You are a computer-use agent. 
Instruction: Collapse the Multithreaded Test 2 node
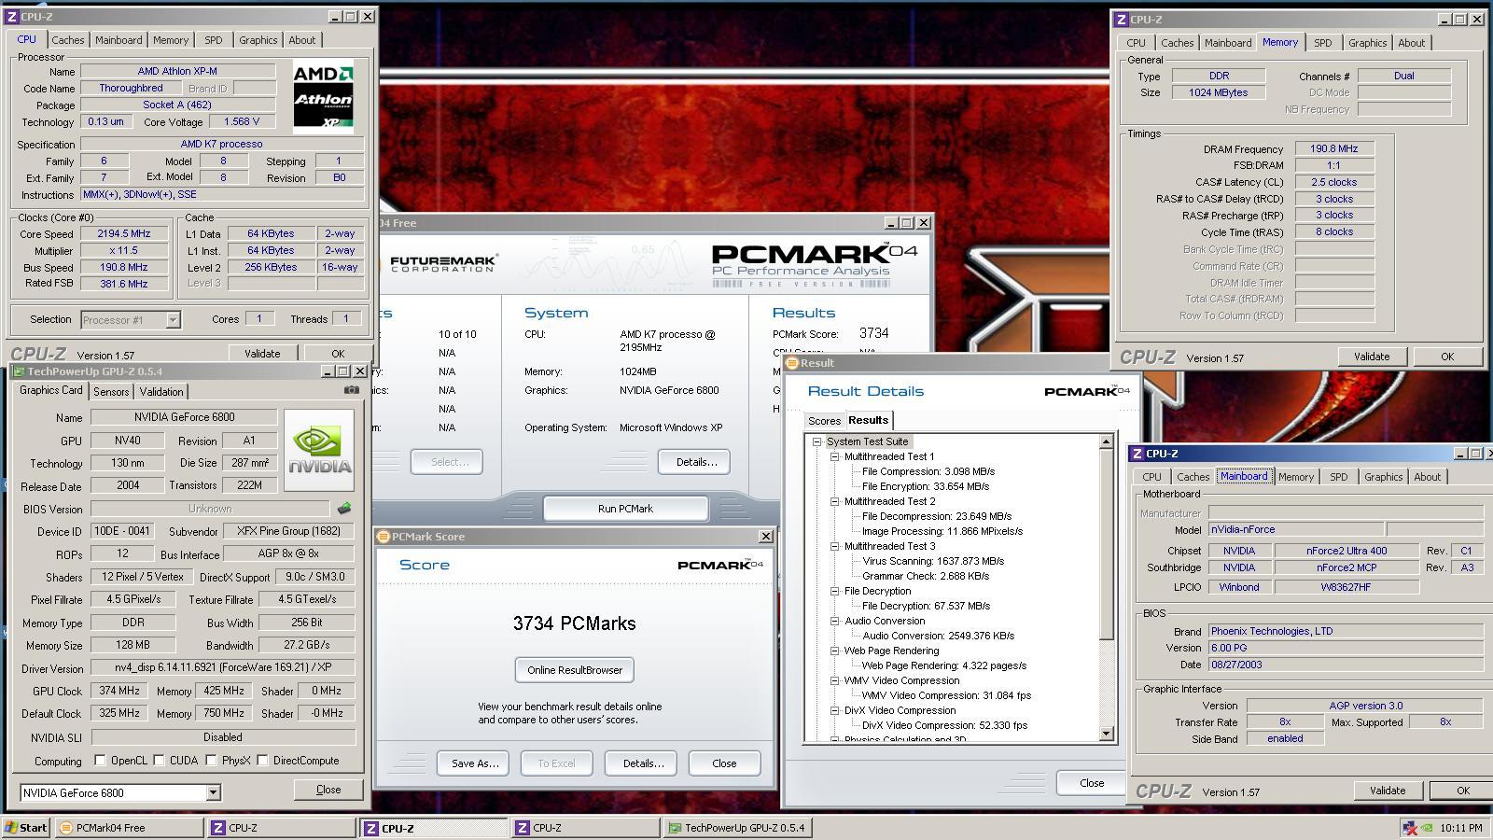[x=835, y=501]
